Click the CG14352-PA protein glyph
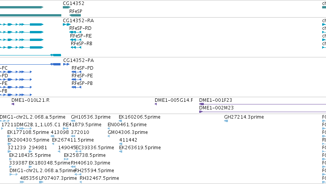This screenshot has height=184, width=326. (x=66, y=64)
